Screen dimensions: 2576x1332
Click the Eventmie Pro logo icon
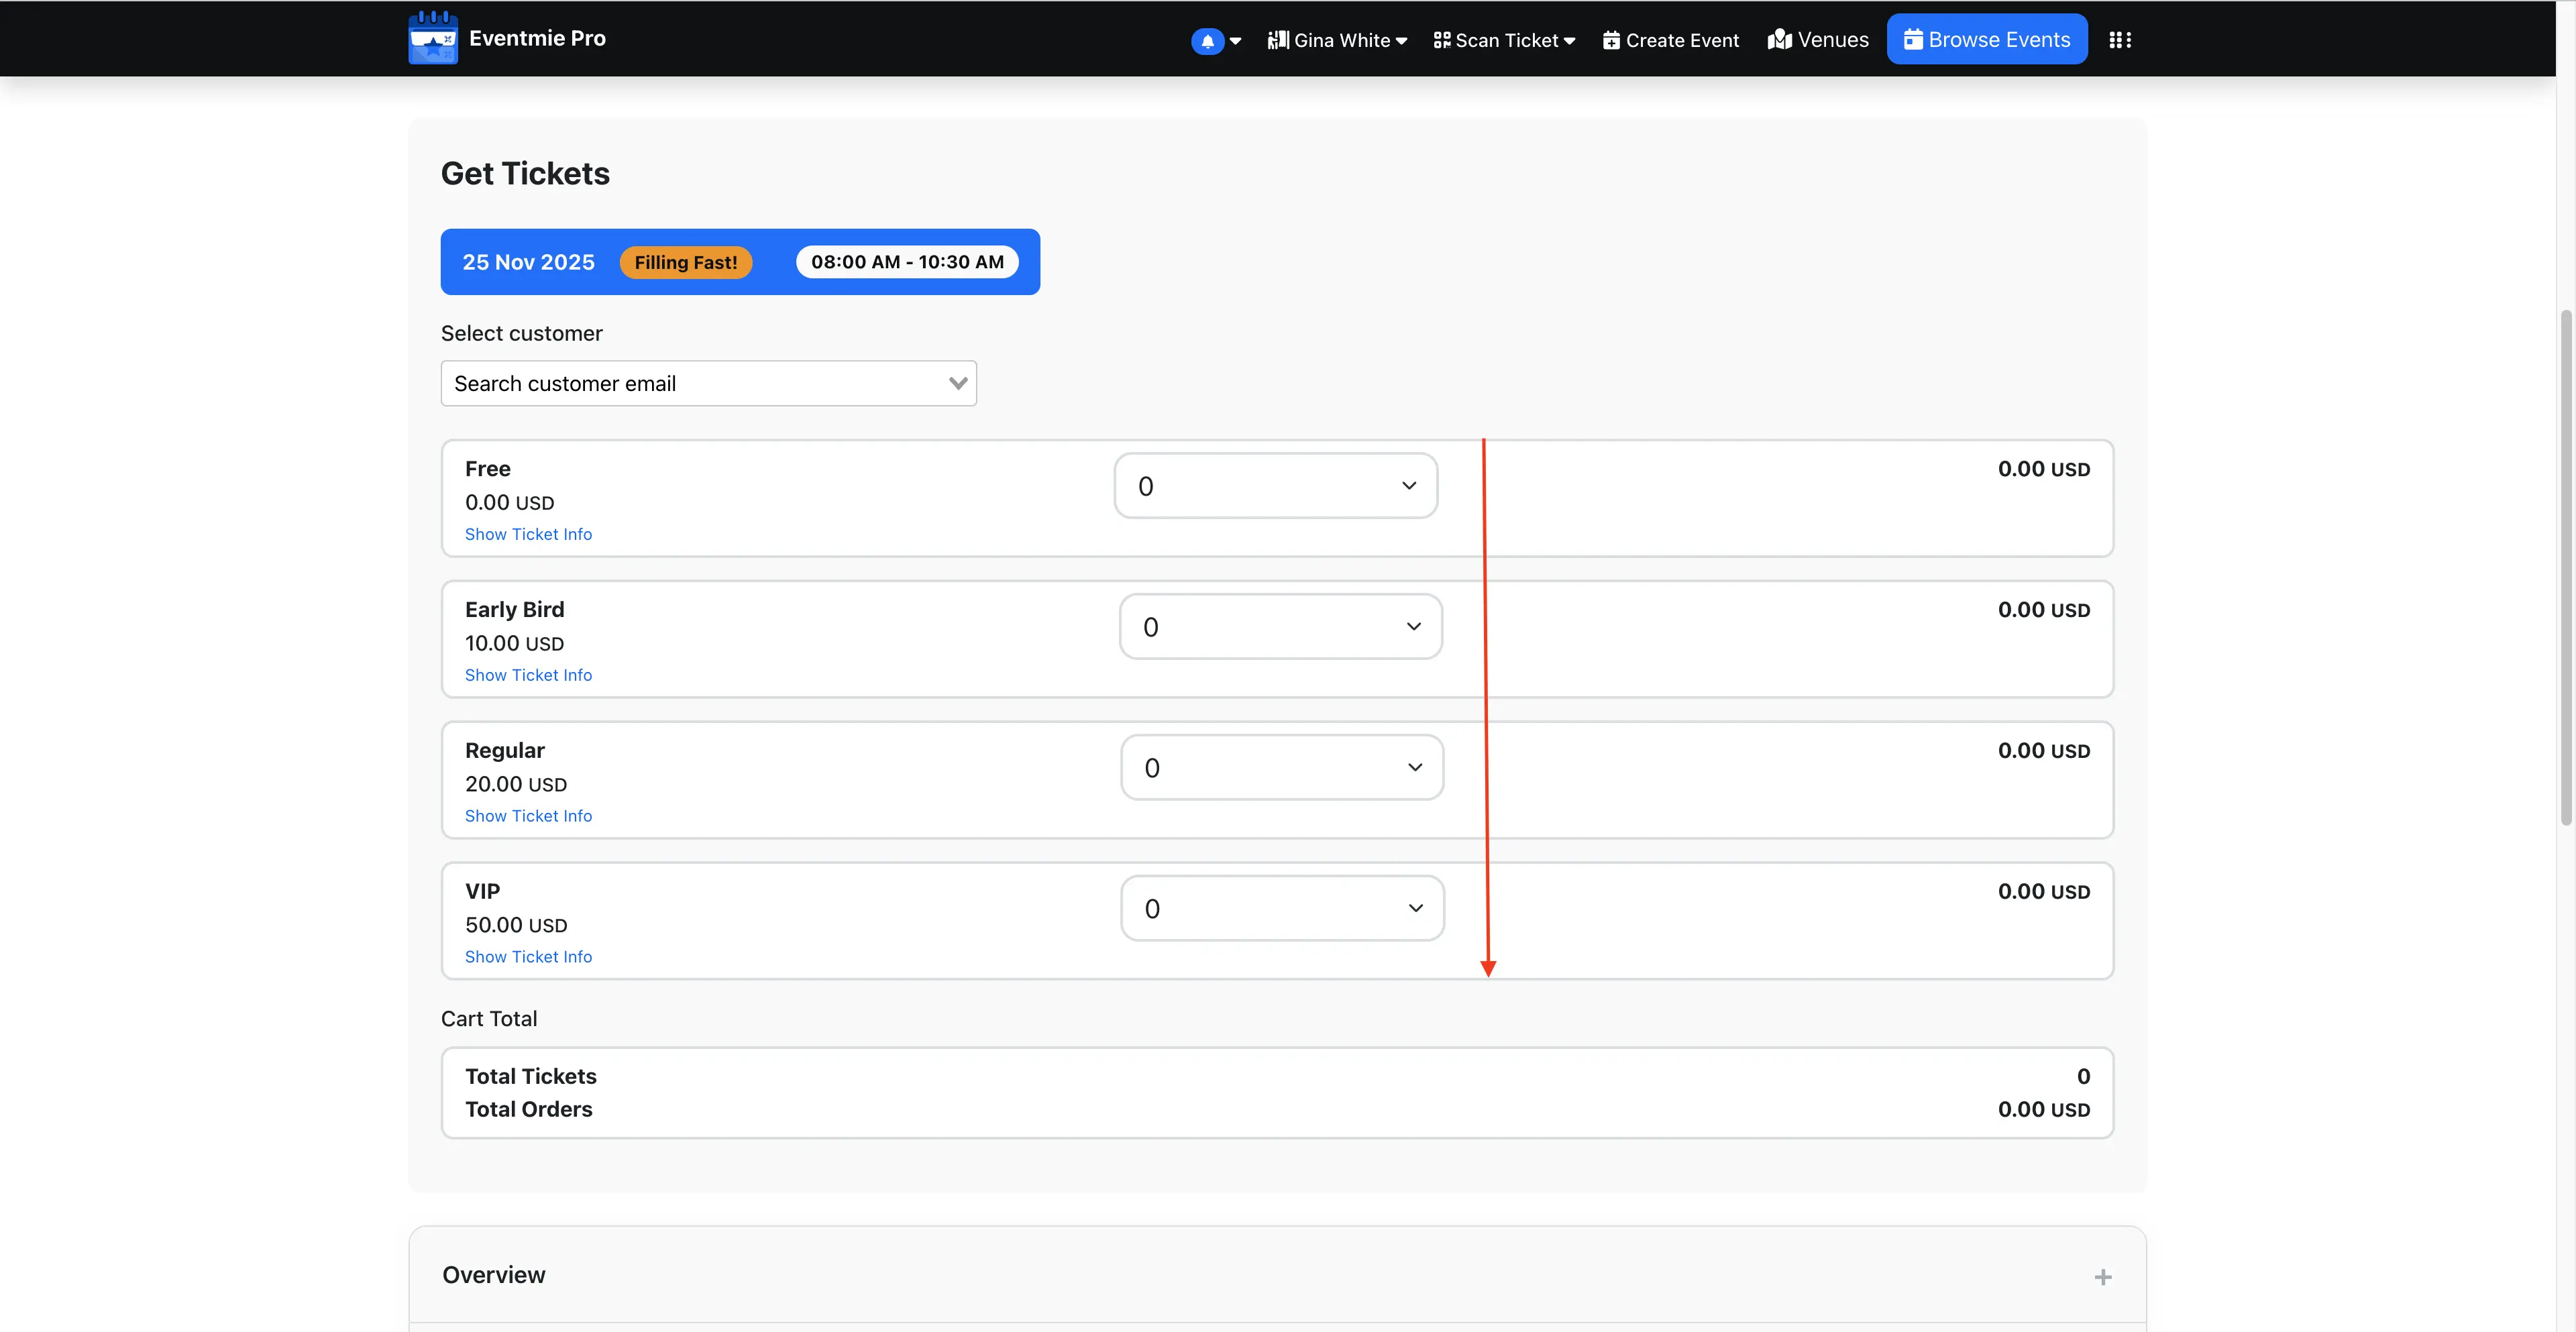[433, 38]
